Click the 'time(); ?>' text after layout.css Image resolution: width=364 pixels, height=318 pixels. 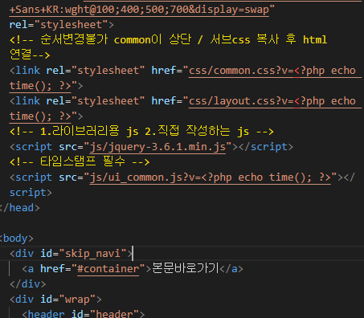(40, 116)
